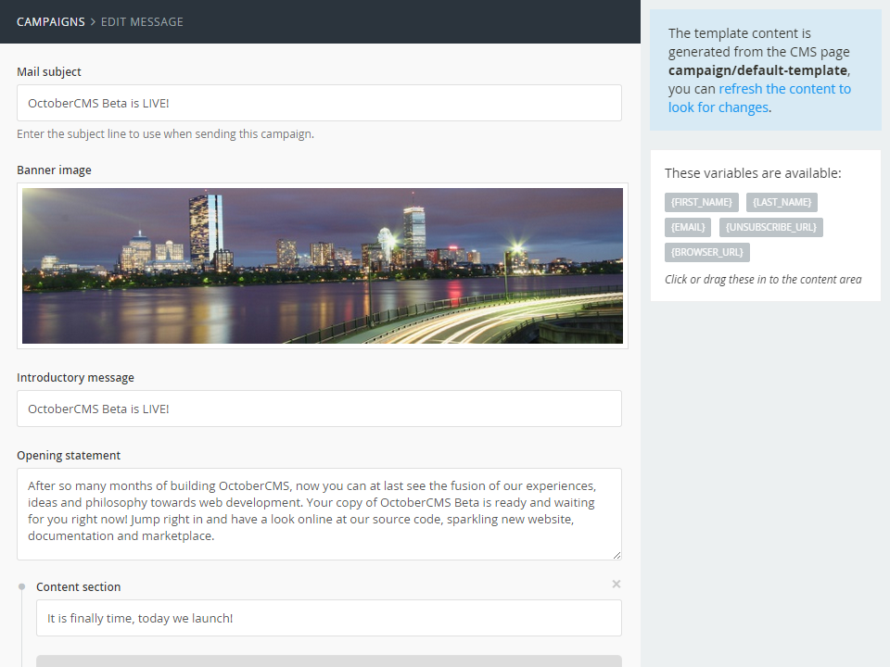Open the Campaigns breadcrumb link
890x667 pixels.
[x=50, y=22]
